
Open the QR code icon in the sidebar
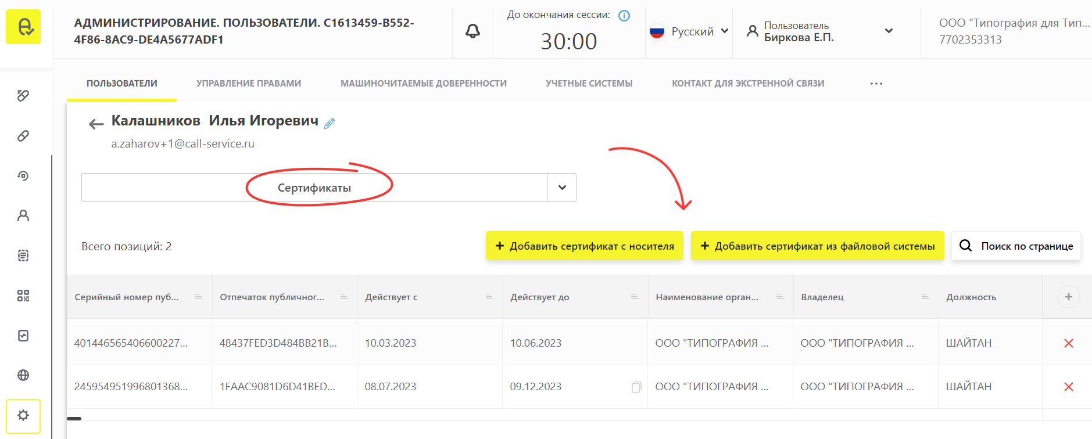23,296
